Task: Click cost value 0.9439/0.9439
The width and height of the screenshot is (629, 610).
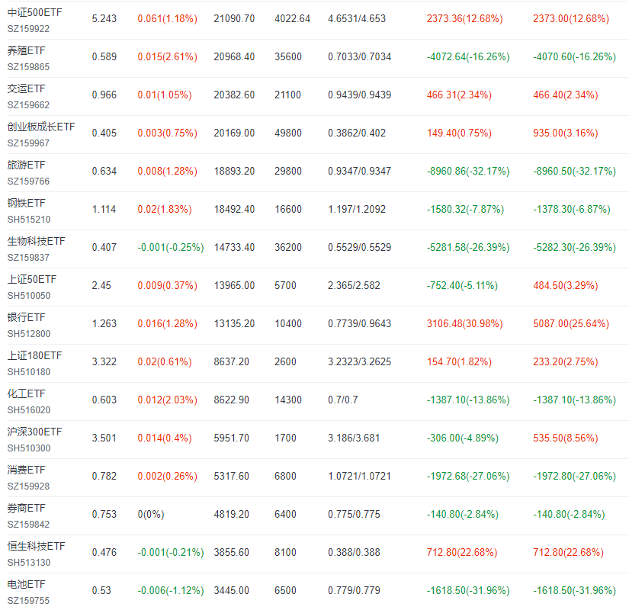Action: point(359,95)
